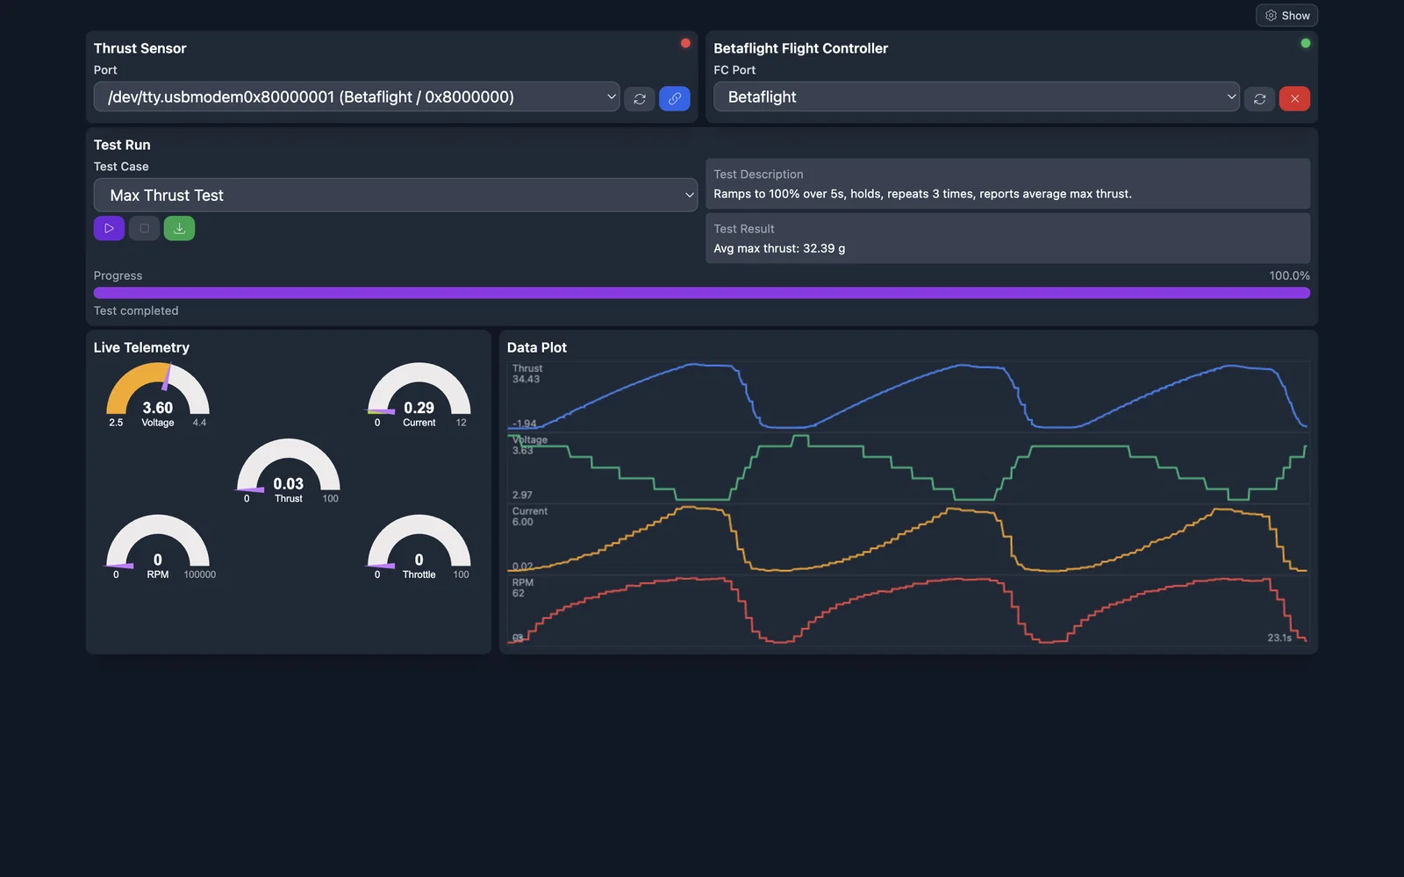Start the test with play button
Image resolution: width=1404 pixels, height=877 pixels.
109,228
